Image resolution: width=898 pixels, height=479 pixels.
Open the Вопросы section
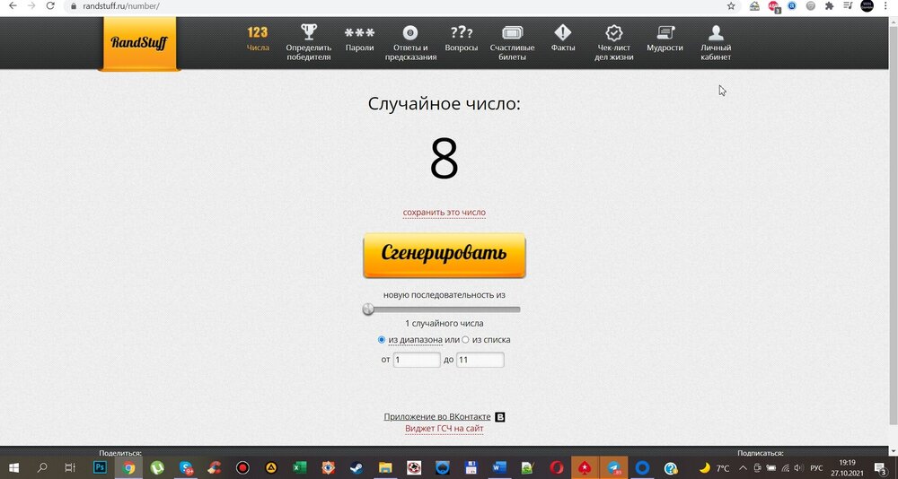(x=462, y=39)
